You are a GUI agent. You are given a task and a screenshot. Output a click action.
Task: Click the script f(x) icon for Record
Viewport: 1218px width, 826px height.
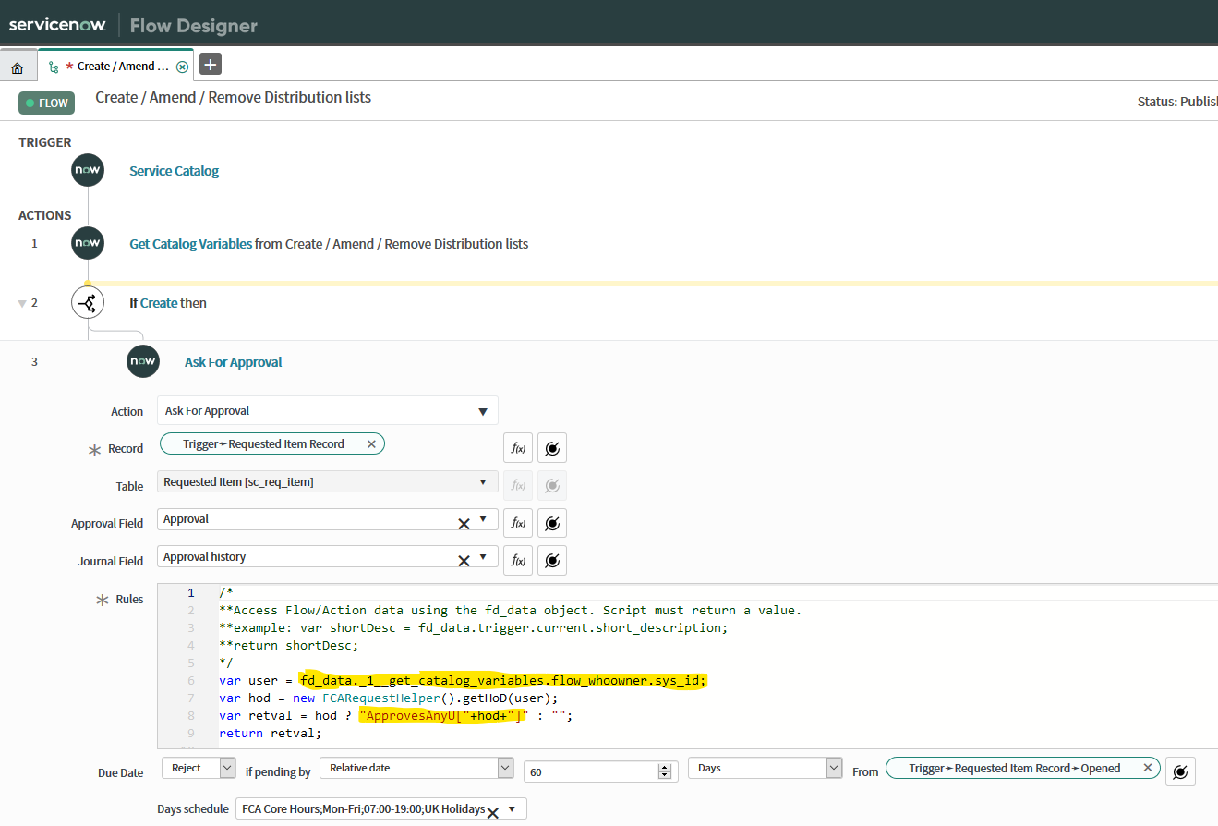(x=518, y=448)
